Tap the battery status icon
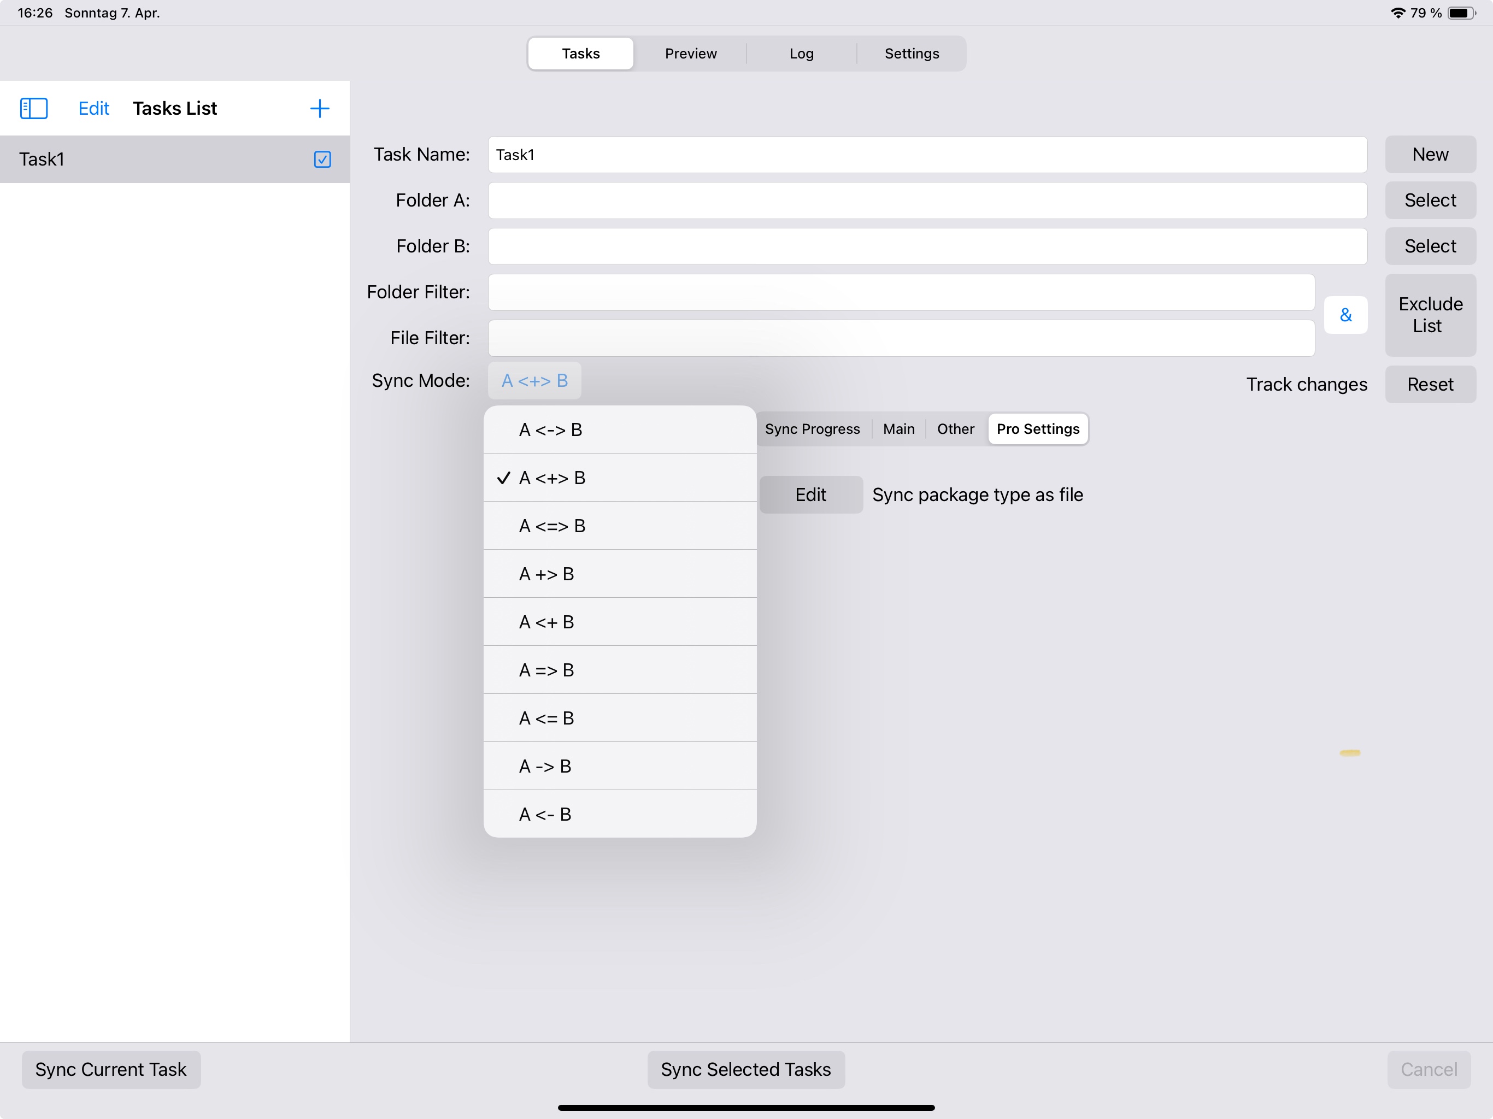This screenshot has height=1119, width=1493. click(1461, 13)
